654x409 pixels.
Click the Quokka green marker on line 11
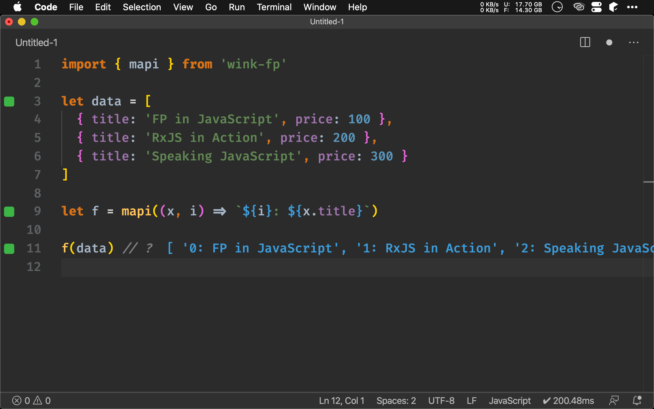click(9, 249)
